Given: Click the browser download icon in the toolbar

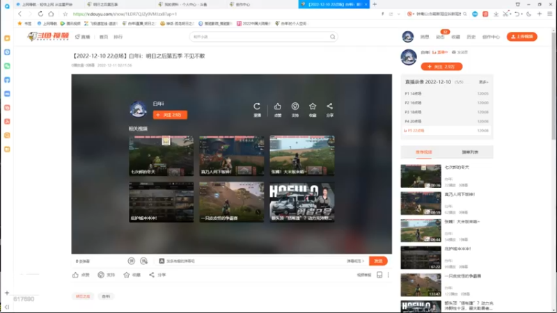Looking at the screenshot, I should 496,14.
